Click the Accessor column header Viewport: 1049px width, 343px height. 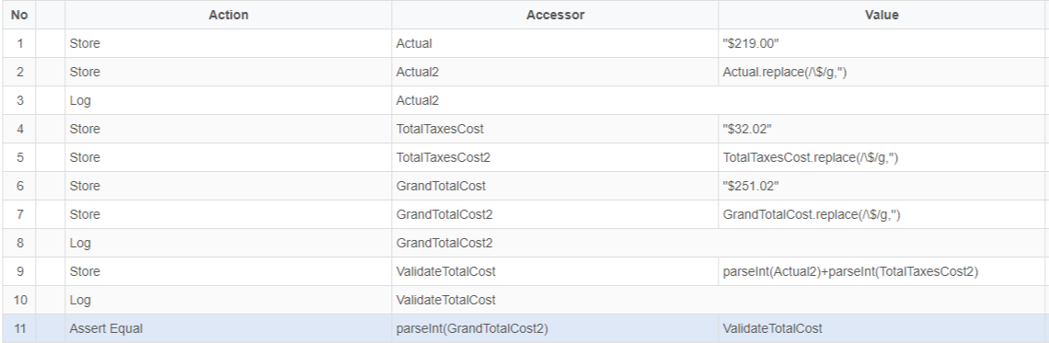(555, 15)
